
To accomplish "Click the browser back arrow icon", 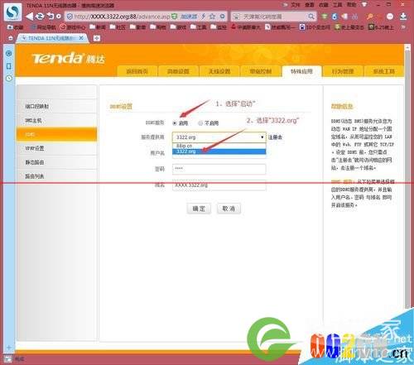I will [x=29, y=17].
